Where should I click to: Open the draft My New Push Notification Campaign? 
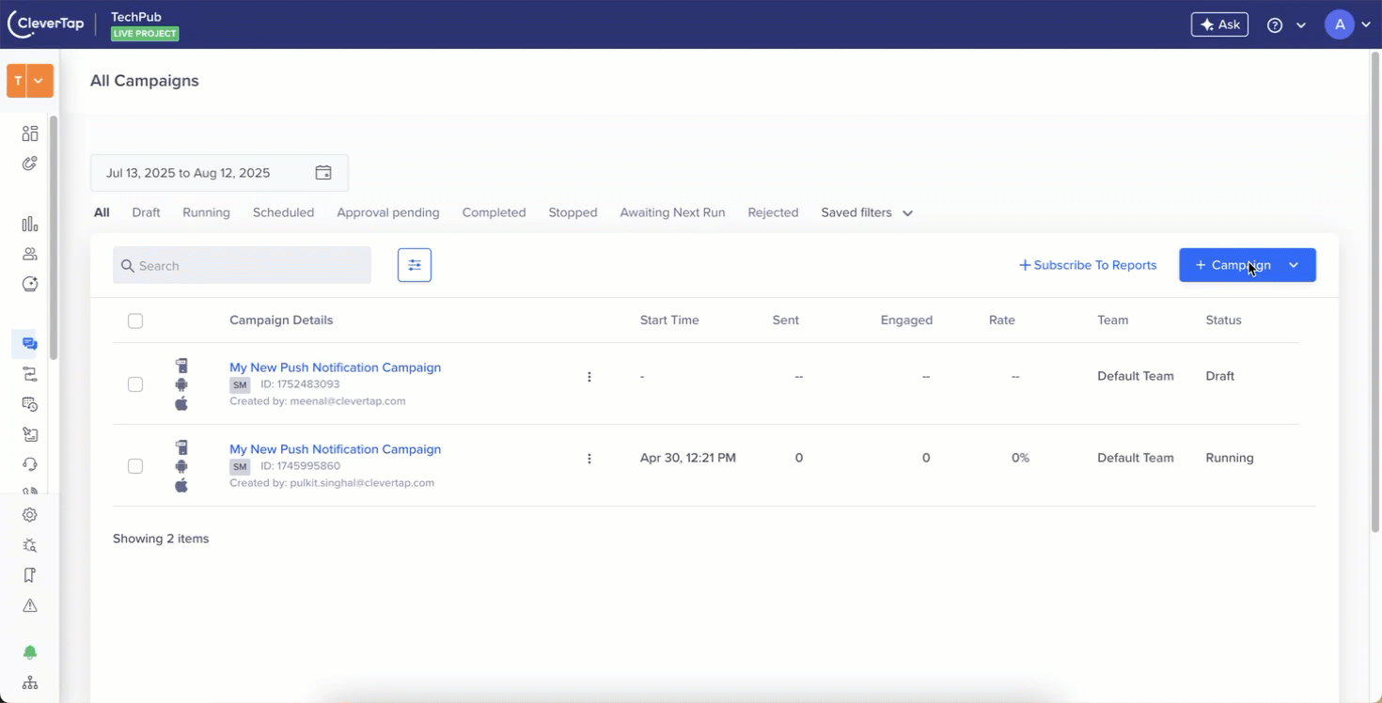point(335,367)
